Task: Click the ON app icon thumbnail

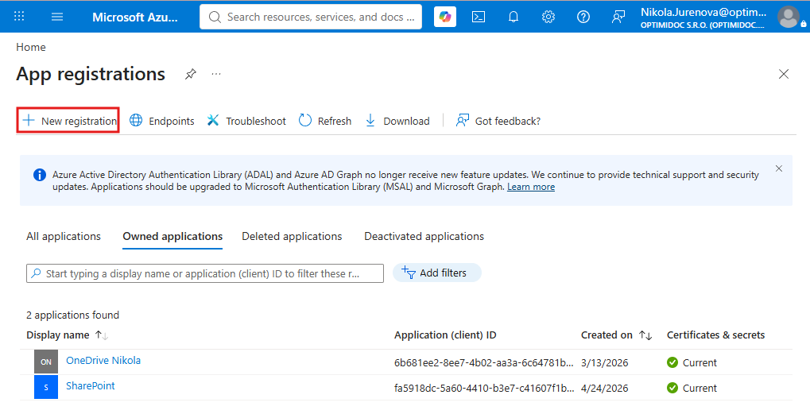Action: (x=46, y=362)
